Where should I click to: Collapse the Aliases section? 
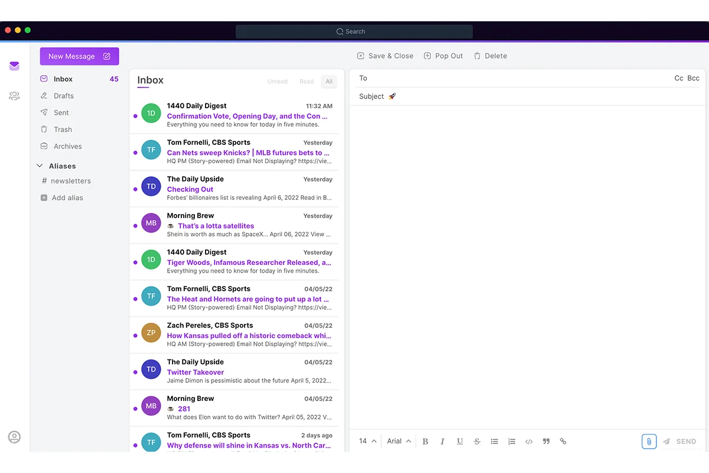(x=40, y=166)
